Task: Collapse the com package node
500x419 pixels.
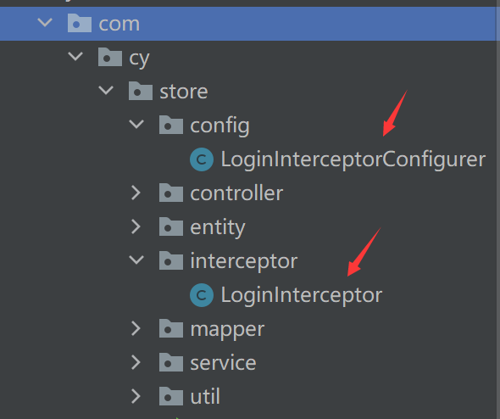Action: (x=45, y=22)
